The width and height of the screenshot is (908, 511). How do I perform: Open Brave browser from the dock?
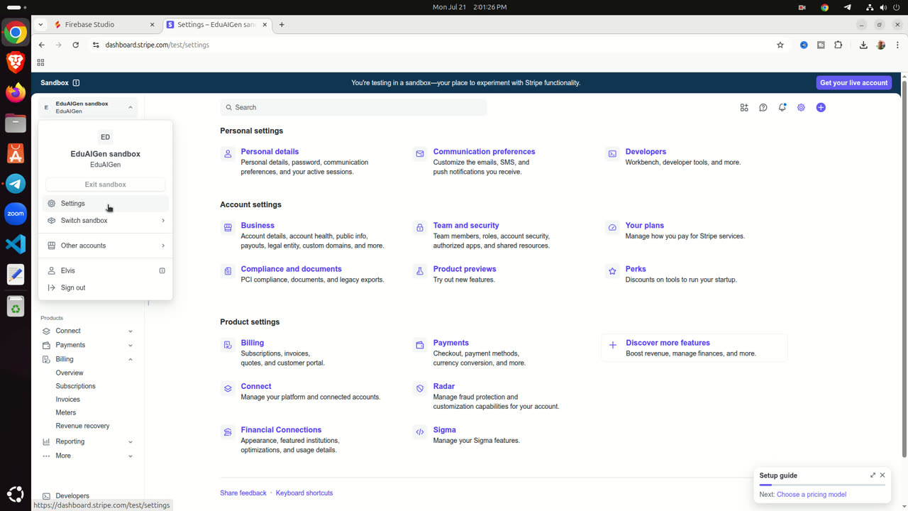(16, 62)
